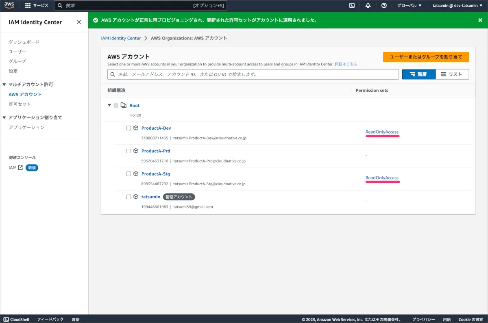Click the Root organization link
Screen dimensions: 488x323
click(135, 105)
